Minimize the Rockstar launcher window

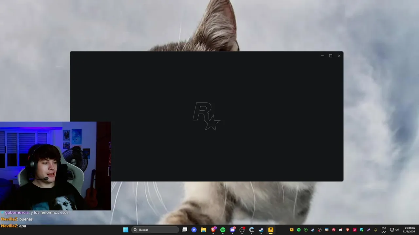[x=322, y=56]
